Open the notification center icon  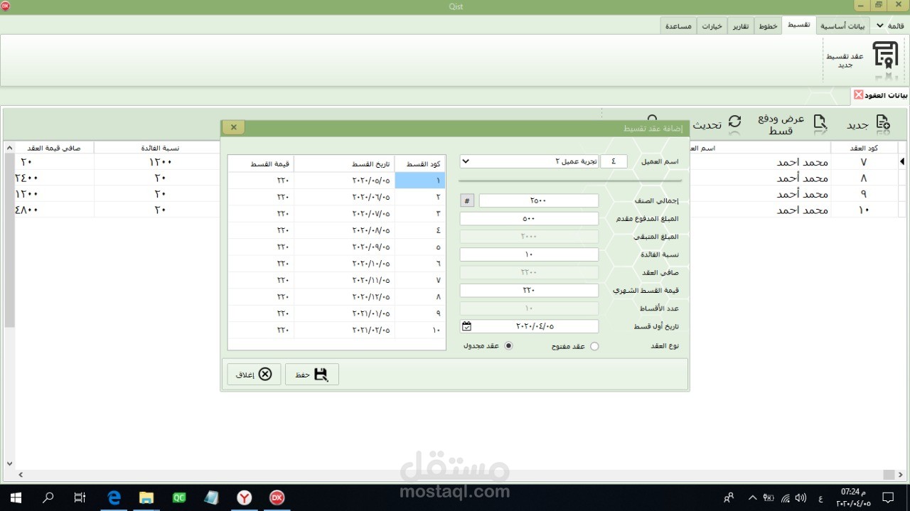tap(887, 497)
